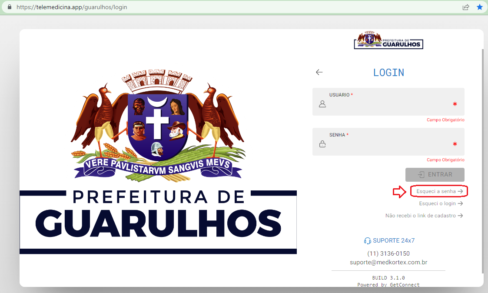Click the BUILD 3.1.0 text
This screenshot has height=293, width=488.
click(x=388, y=278)
